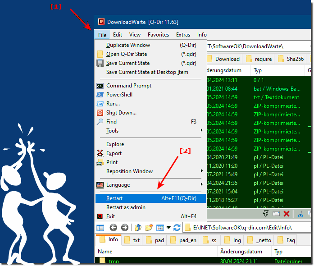This screenshot has width=314, height=266.
Task: Click the Language flag icon
Action: click(x=100, y=185)
